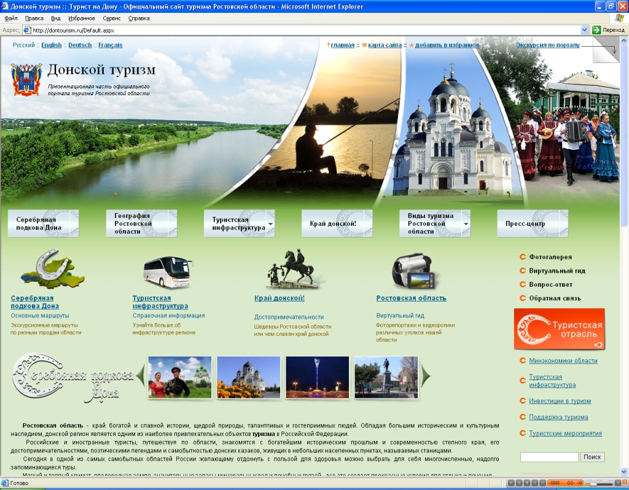Switch the site language to English
Screen dimensions: 629x490
(52, 45)
